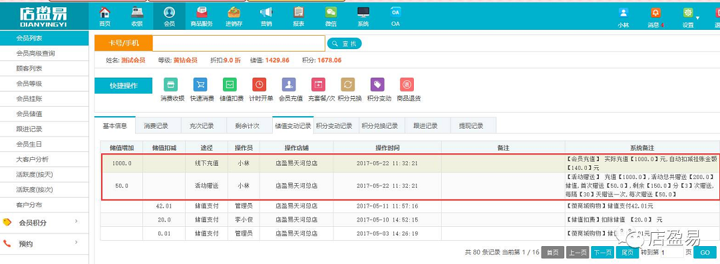Click the 卡号/手机 search input field
The width and height of the screenshot is (720, 264).
[239, 44]
